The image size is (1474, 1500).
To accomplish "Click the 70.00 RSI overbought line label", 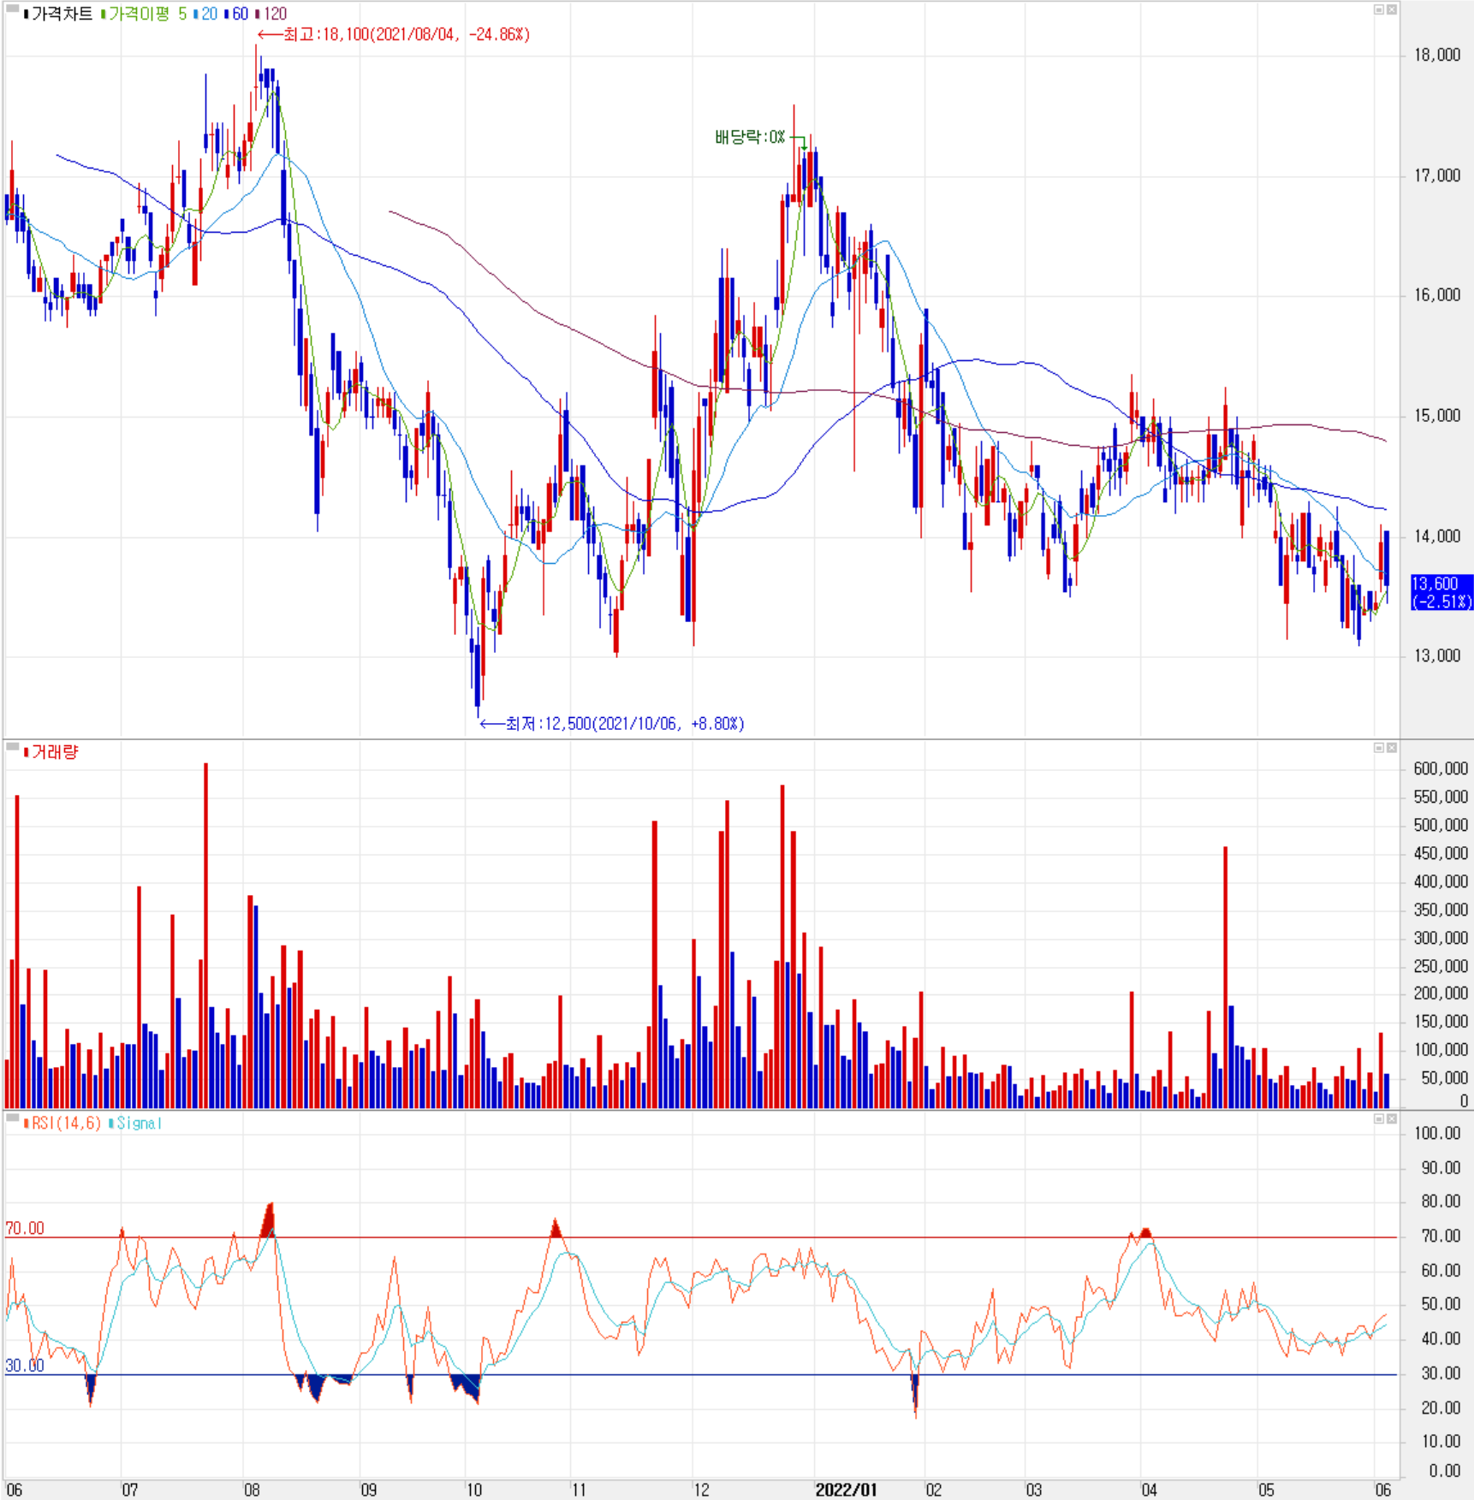I will coord(25,1228).
